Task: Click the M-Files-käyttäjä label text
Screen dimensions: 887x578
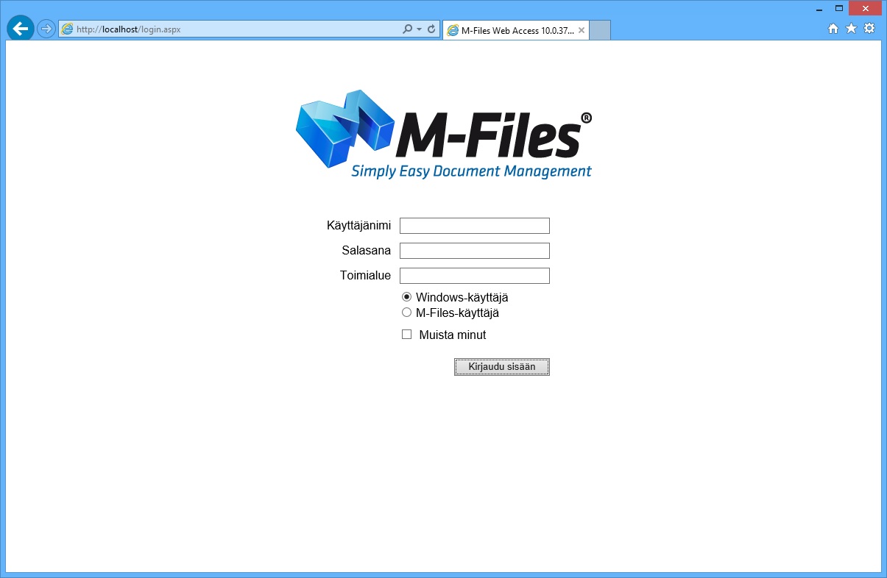Action: pos(457,313)
